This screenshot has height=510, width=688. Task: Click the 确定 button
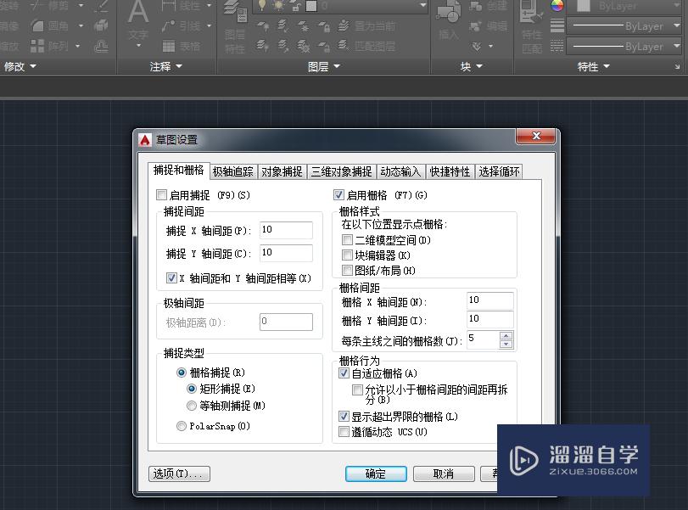(376, 474)
